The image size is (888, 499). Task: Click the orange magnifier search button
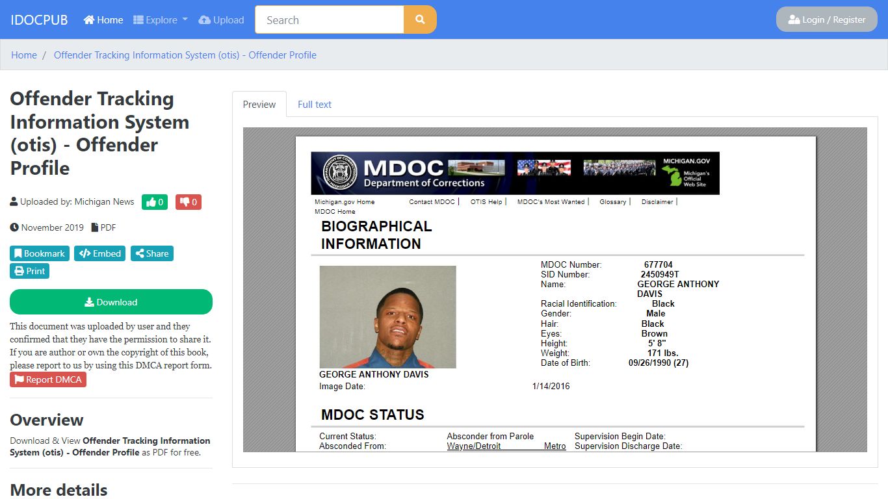pyautogui.click(x=420, y=19)
